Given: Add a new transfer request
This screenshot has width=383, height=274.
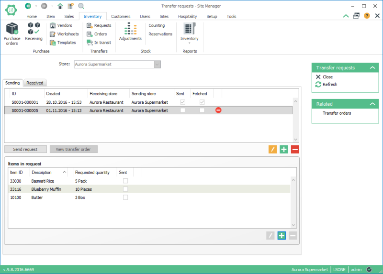Looking at the screenshot, I should [284, 149].
